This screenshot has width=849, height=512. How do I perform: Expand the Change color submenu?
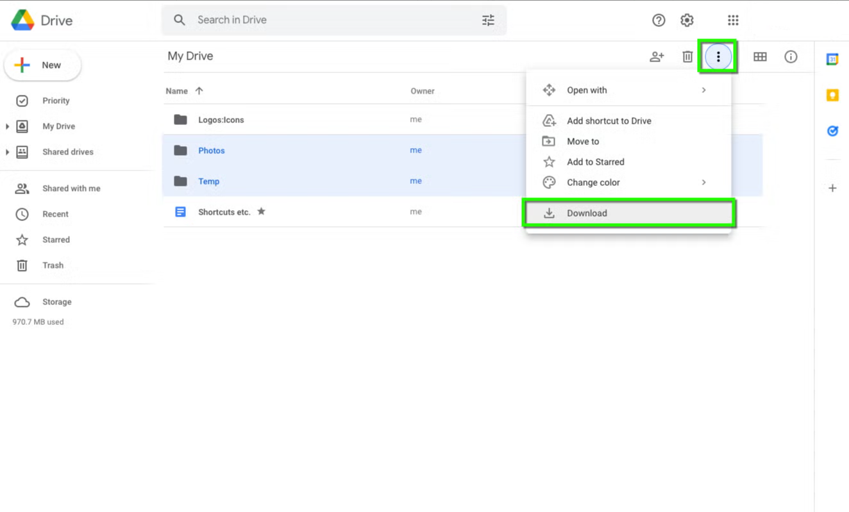703,183
